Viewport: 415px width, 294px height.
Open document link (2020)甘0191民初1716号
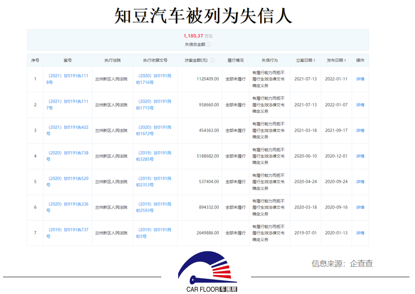click(154, 79)
